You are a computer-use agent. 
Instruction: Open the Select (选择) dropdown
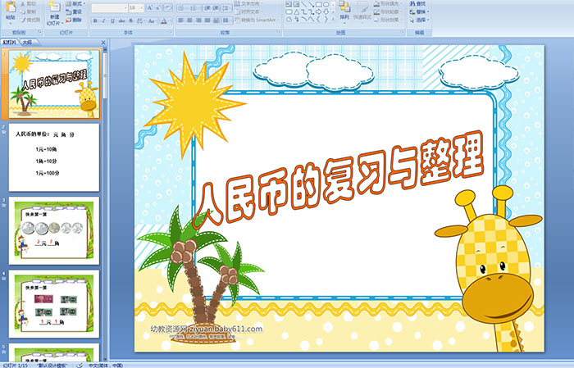(420, 20)
